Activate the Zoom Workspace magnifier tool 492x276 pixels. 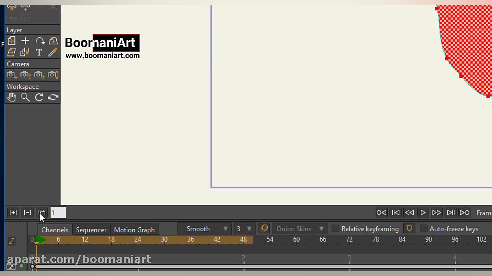pyautogui.click(x=25, y=97)
